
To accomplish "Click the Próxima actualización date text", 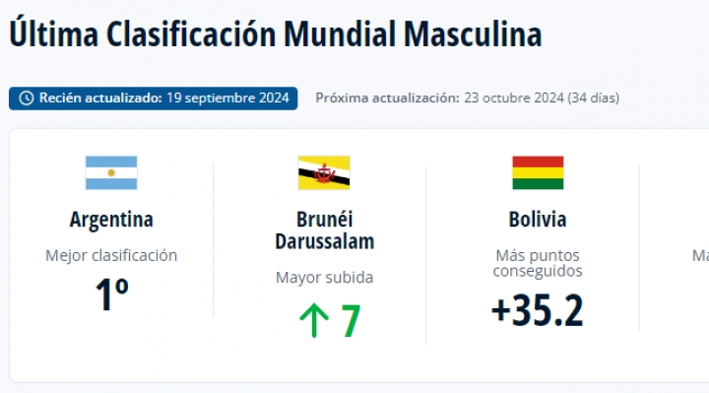I will point(467,98).
